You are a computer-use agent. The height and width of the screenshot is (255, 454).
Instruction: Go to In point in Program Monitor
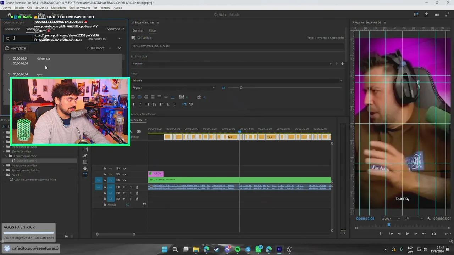(x=391, y=234)
